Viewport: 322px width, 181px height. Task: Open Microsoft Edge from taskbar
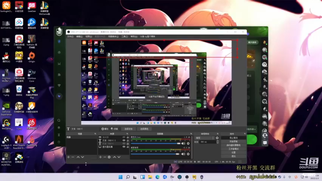tap(157, 177)
